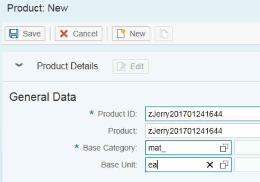Focus the Product description input field
This screenshot has height=182, width=260.
pos(203,131)
